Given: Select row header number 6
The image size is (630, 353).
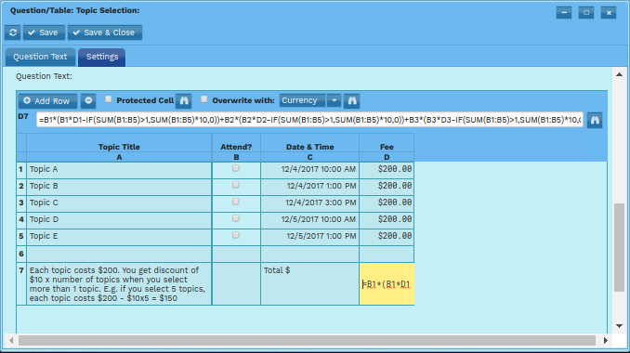Looking at the screenshot, I should click(x=21, y=255).
